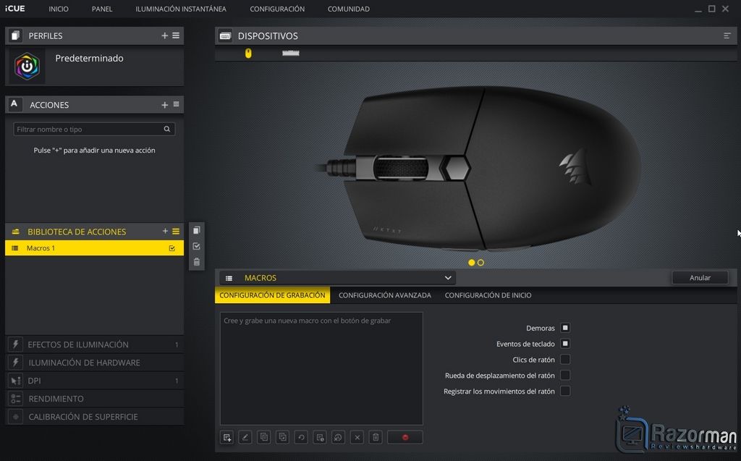Click the trash delete icon in macro toolbar

(x=376, y=437)
